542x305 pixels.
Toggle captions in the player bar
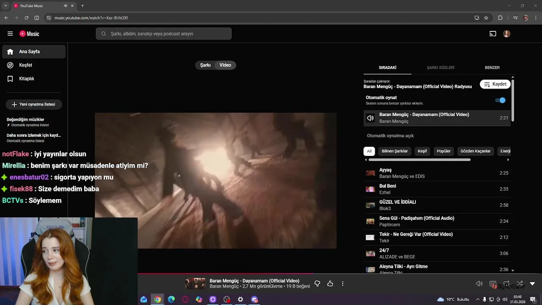[493, 283]
